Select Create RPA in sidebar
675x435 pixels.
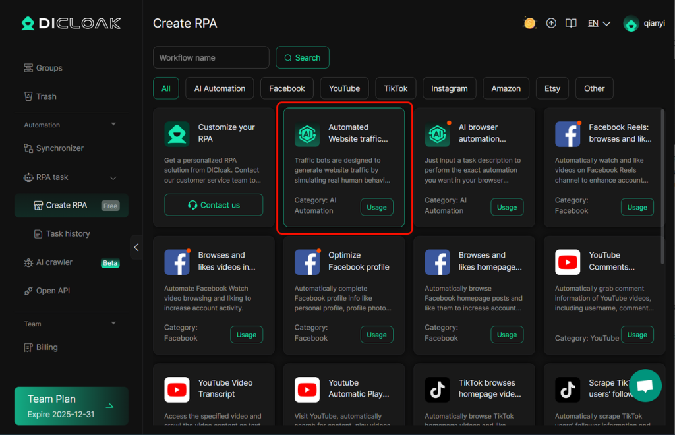tap(71, 205)
